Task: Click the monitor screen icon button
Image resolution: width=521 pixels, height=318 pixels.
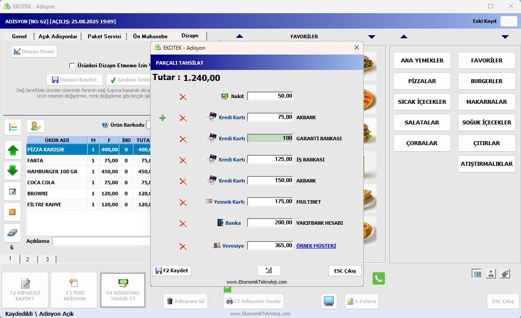Action: [x=329, y=301]
